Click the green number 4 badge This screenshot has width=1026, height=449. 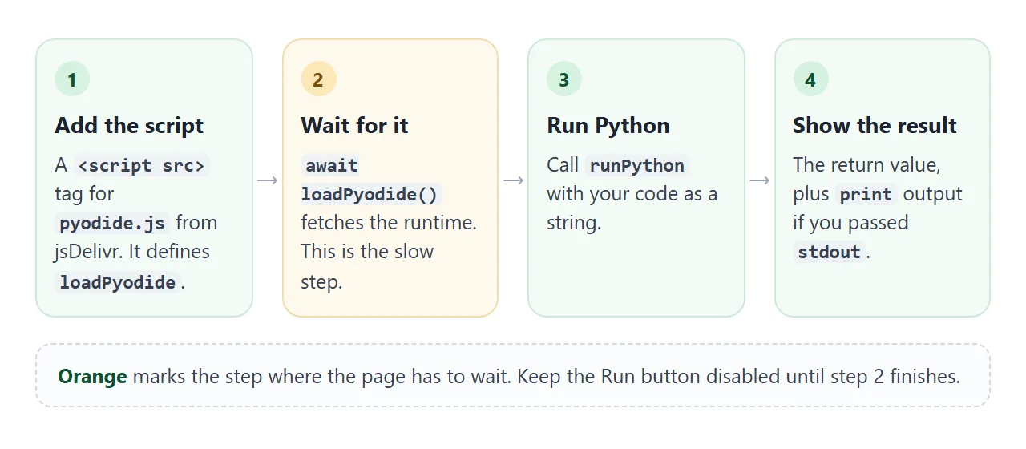pos(810,79)
